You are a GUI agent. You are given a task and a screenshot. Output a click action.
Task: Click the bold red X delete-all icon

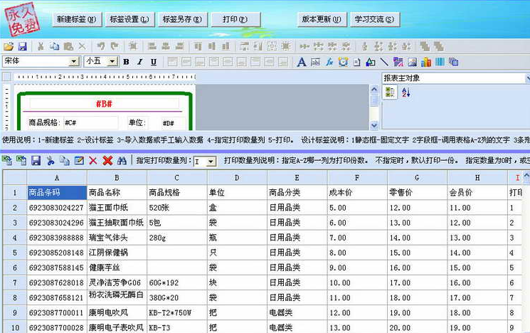(x=107, y=162)
